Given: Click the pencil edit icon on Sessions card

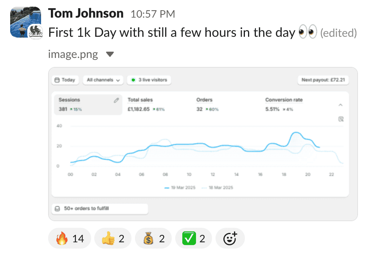Looking at the screenshot, I should coord(116,100).
